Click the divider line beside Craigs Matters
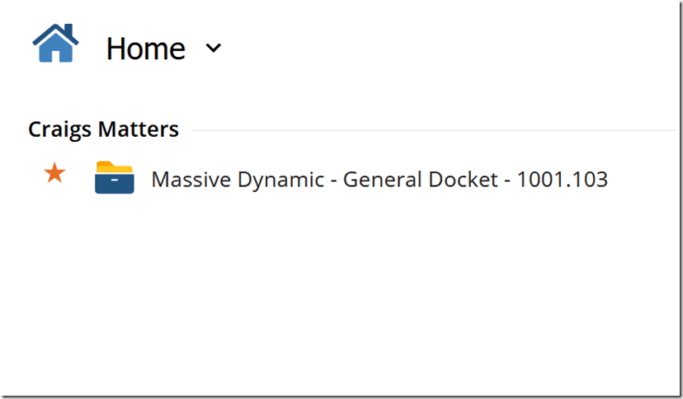The image size is (683, 399). [433, 130]
